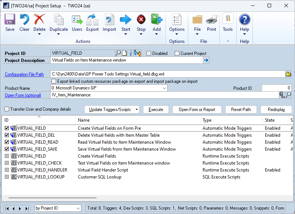
Task: Click the Options list icon
Action: 176,19
